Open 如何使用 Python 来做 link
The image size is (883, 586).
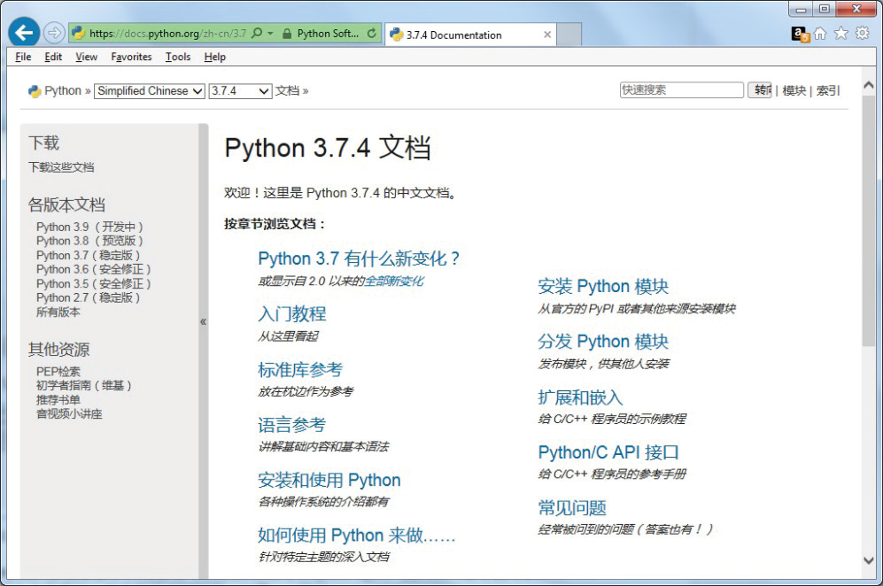(356, 536)
